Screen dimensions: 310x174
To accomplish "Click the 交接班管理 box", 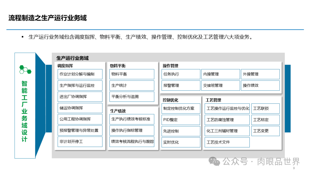I will click(221, 85).
